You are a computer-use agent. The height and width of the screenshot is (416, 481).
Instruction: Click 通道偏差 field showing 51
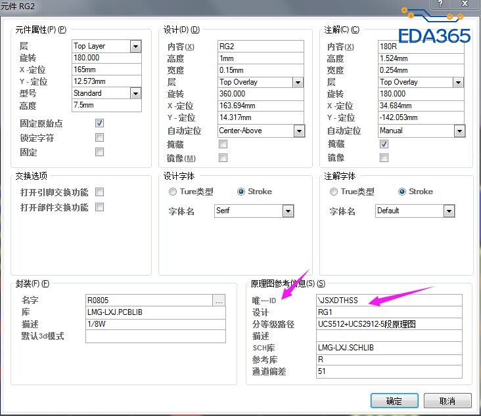click(x=389, y=371)
